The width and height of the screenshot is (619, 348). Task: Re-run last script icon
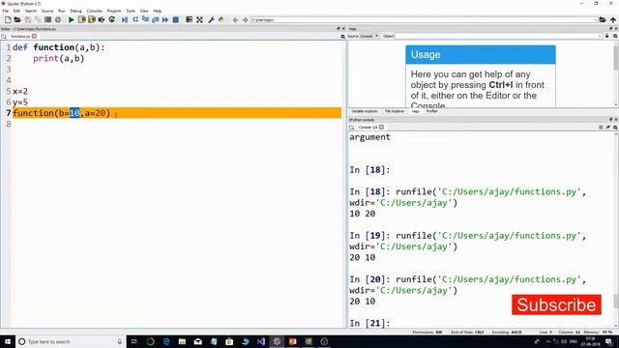112,19
